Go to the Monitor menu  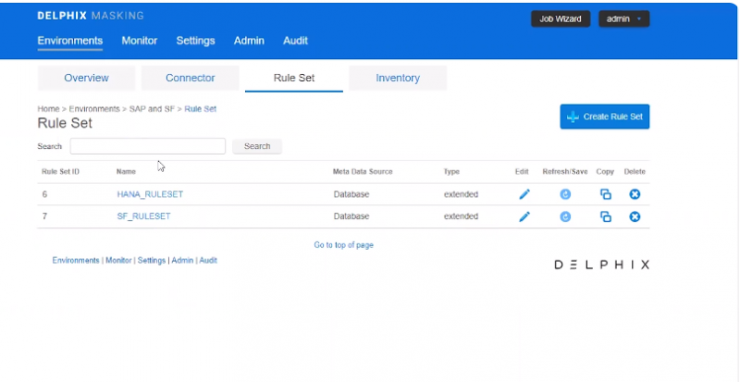[140, 41]
